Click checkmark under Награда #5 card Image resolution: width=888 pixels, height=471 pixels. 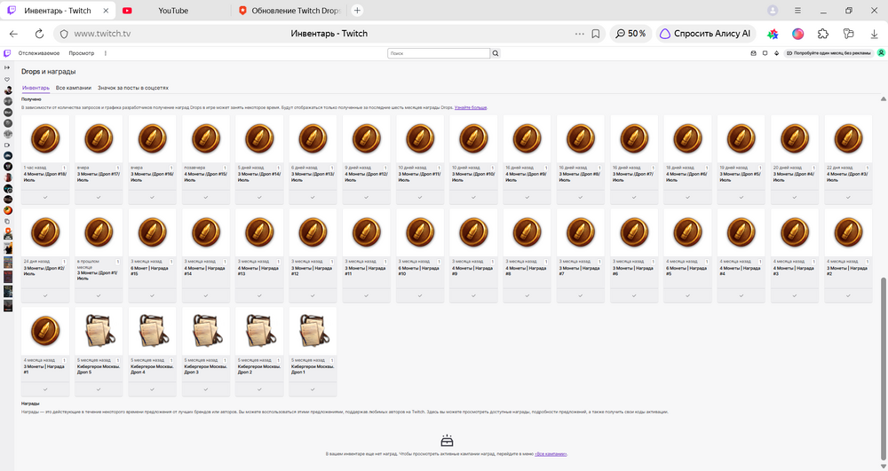point(687,295)
